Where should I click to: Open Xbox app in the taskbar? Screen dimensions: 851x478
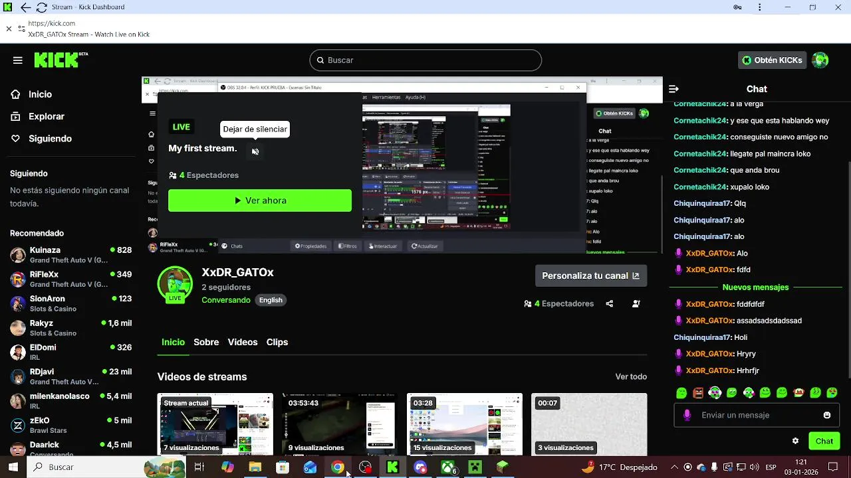tap(448, 467)
